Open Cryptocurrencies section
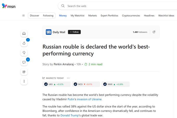Image resolution: width=177 pixels, height=118 pixels. pyautogui.click(x=131, y=16)
